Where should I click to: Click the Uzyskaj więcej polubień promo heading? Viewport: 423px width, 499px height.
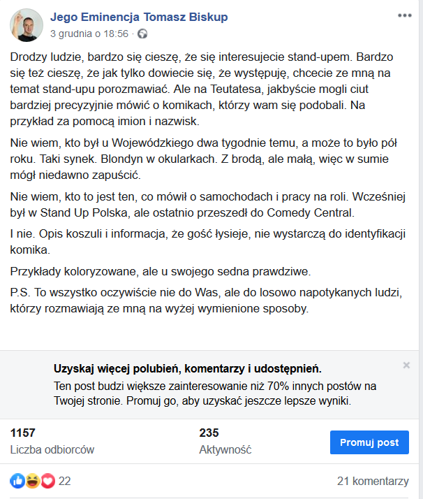pyautogui.click(x=187, y=368)
